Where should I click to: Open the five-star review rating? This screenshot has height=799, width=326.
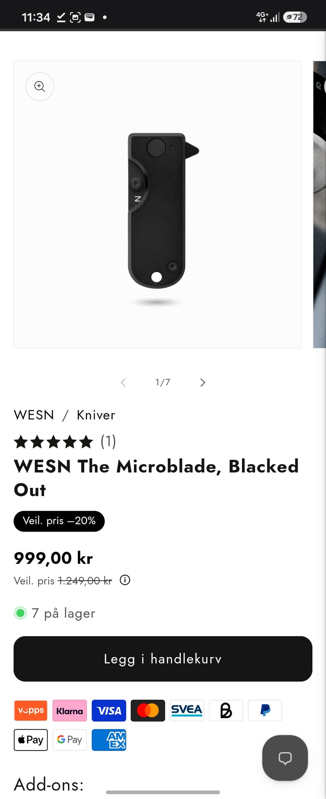65,442
